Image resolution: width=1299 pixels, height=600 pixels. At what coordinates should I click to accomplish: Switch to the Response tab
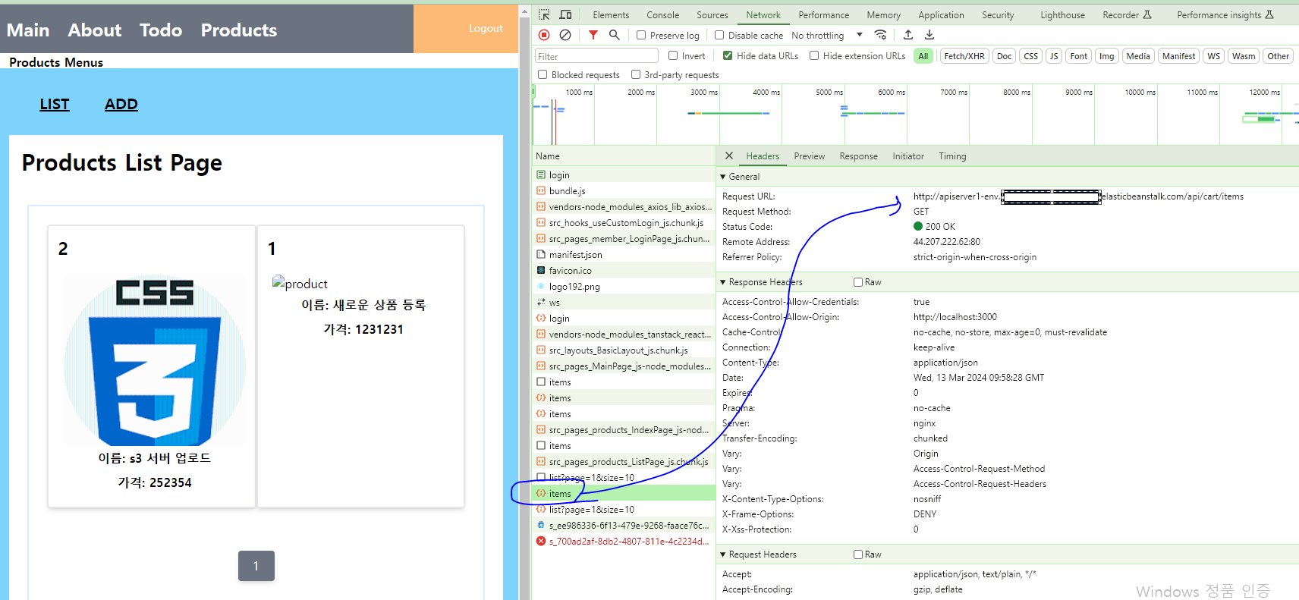pos(858,156)
